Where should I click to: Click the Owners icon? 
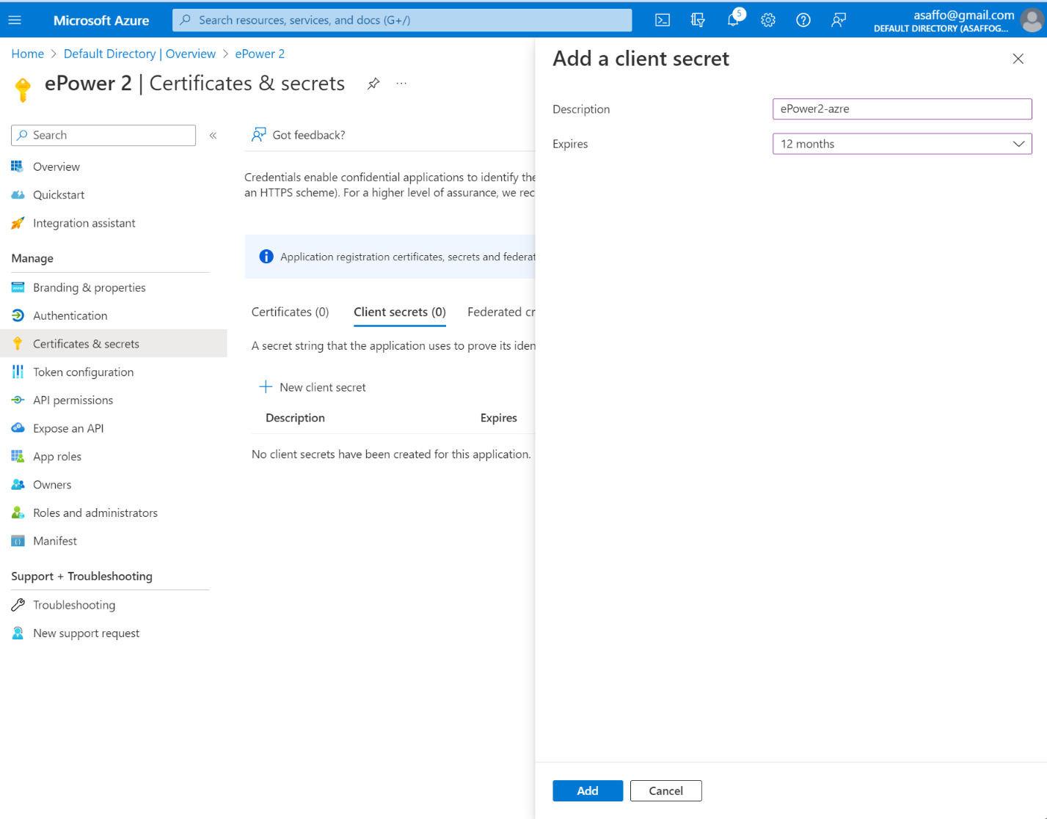[x=18, y=485]
